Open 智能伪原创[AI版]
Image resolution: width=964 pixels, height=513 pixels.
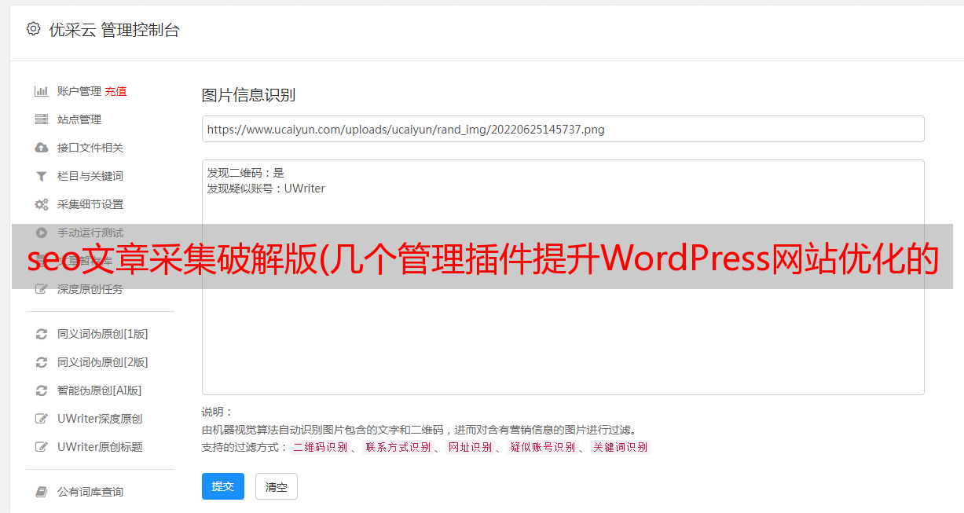click(x=100, y=390)
